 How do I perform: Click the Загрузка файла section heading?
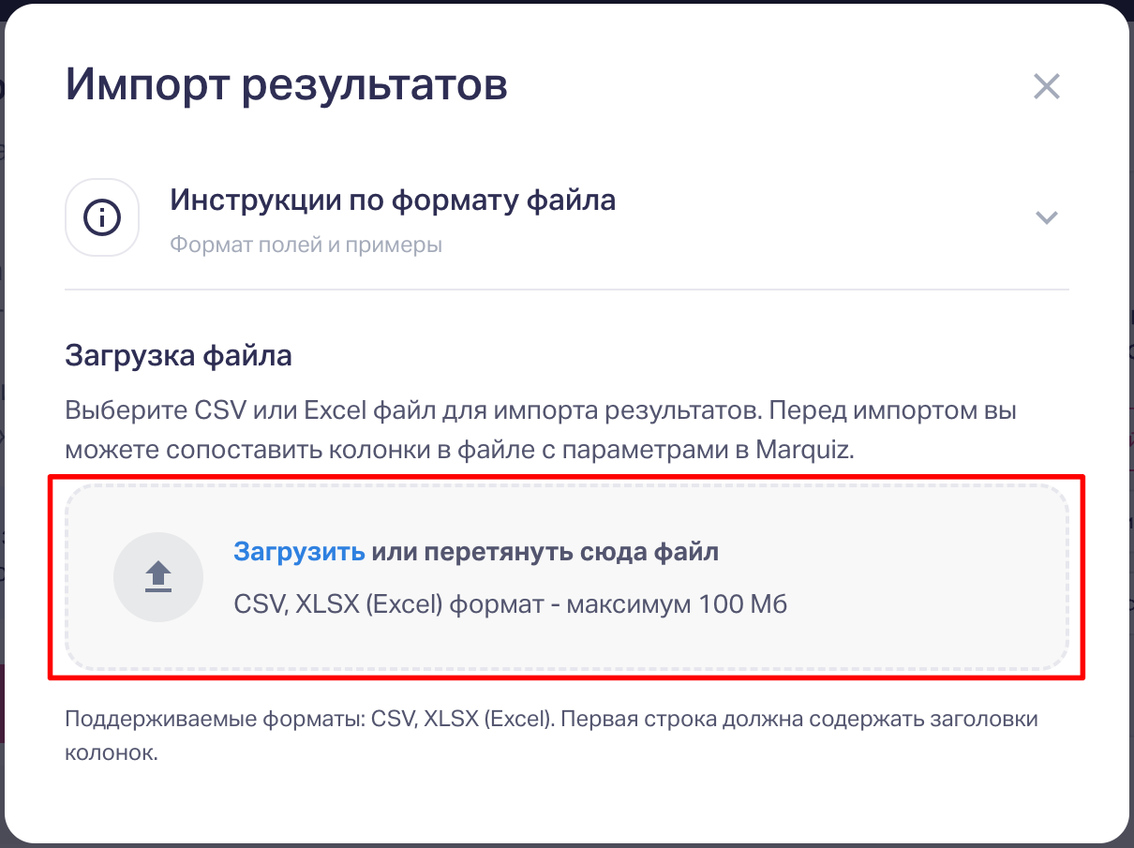(178, 356)
